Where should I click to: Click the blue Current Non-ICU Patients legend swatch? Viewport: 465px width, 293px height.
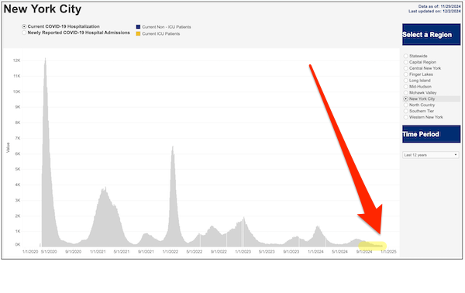(138, 27)
